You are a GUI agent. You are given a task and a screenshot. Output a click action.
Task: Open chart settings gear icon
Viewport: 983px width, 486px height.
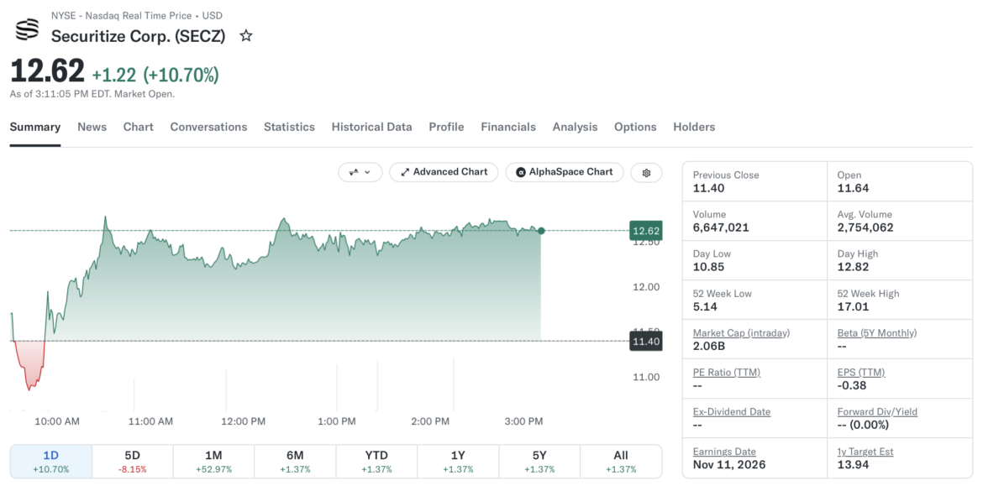(x=647, y=173)
